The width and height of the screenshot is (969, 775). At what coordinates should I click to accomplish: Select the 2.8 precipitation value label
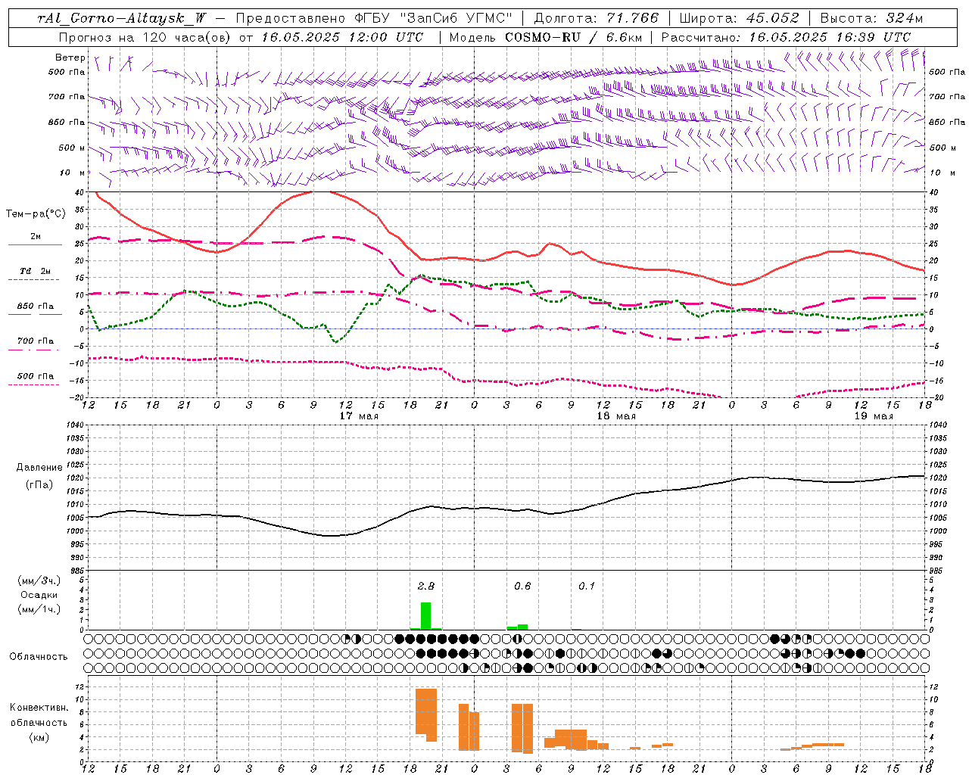coord(426,586)
